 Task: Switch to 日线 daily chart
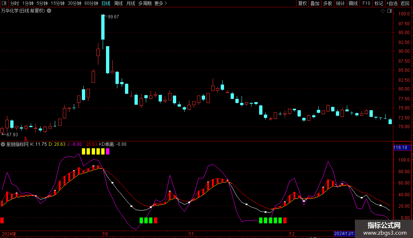[106, 3]
